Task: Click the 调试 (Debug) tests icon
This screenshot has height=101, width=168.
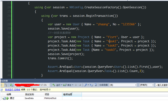Action: coord(65,85)
